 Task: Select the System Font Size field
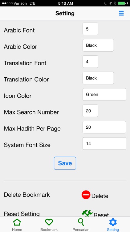click(x=104, y=144)
